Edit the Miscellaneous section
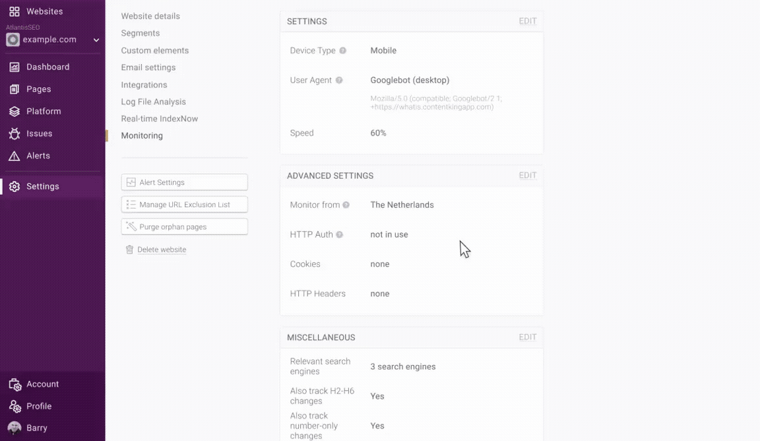760x441 pixels. pos(527,337)
